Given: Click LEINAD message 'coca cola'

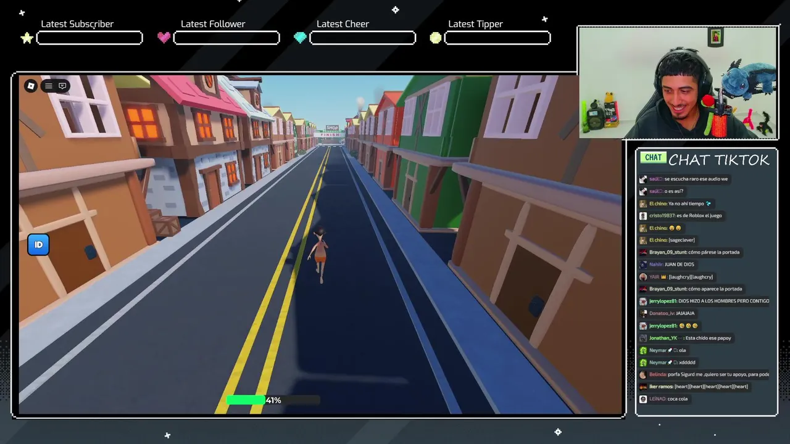Looking at the screenshot, I should click(677, 399).
